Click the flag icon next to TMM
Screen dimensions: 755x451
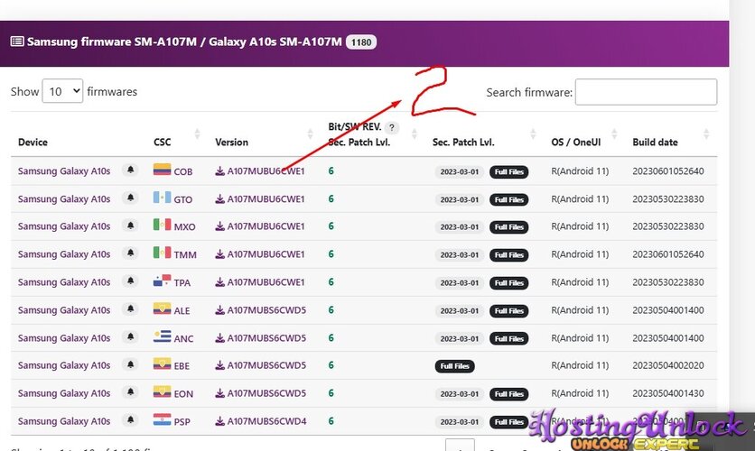pyautogui.click(x=163, y=253)
